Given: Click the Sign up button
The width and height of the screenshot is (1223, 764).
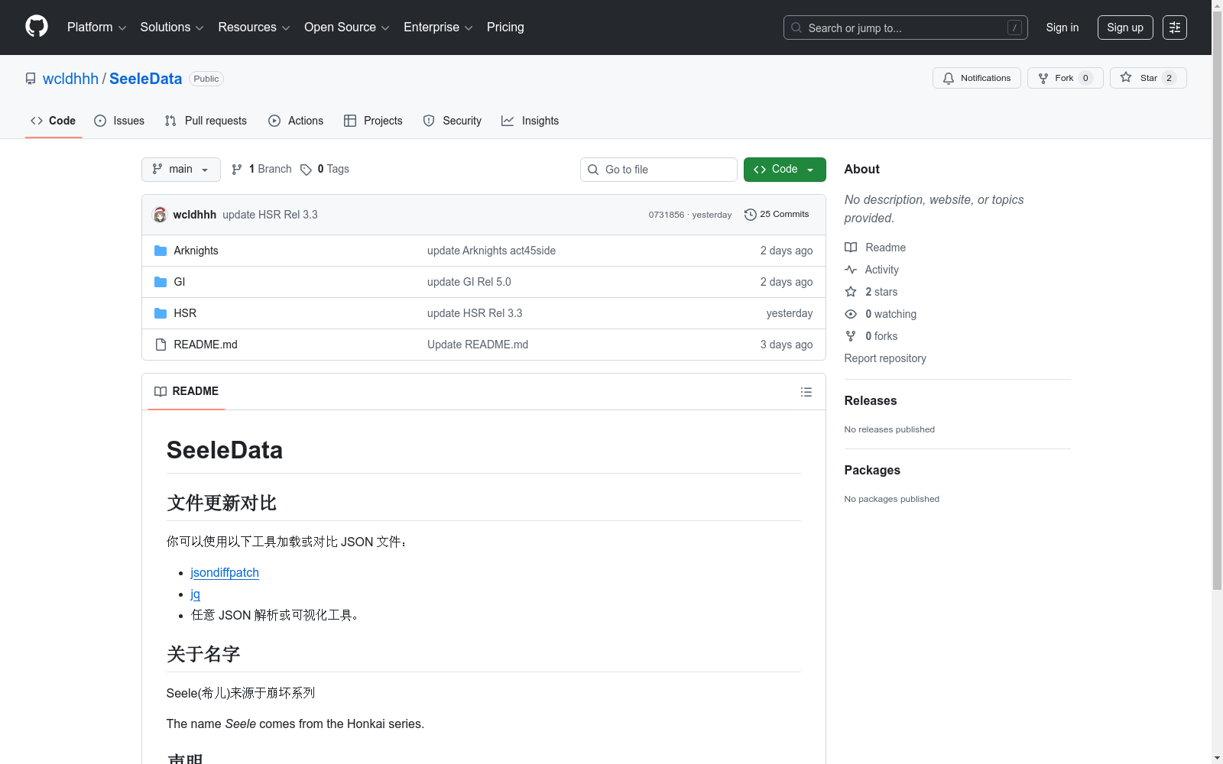Looking at the screenshot, I should pyautogui.click(x=1125, y=28).
